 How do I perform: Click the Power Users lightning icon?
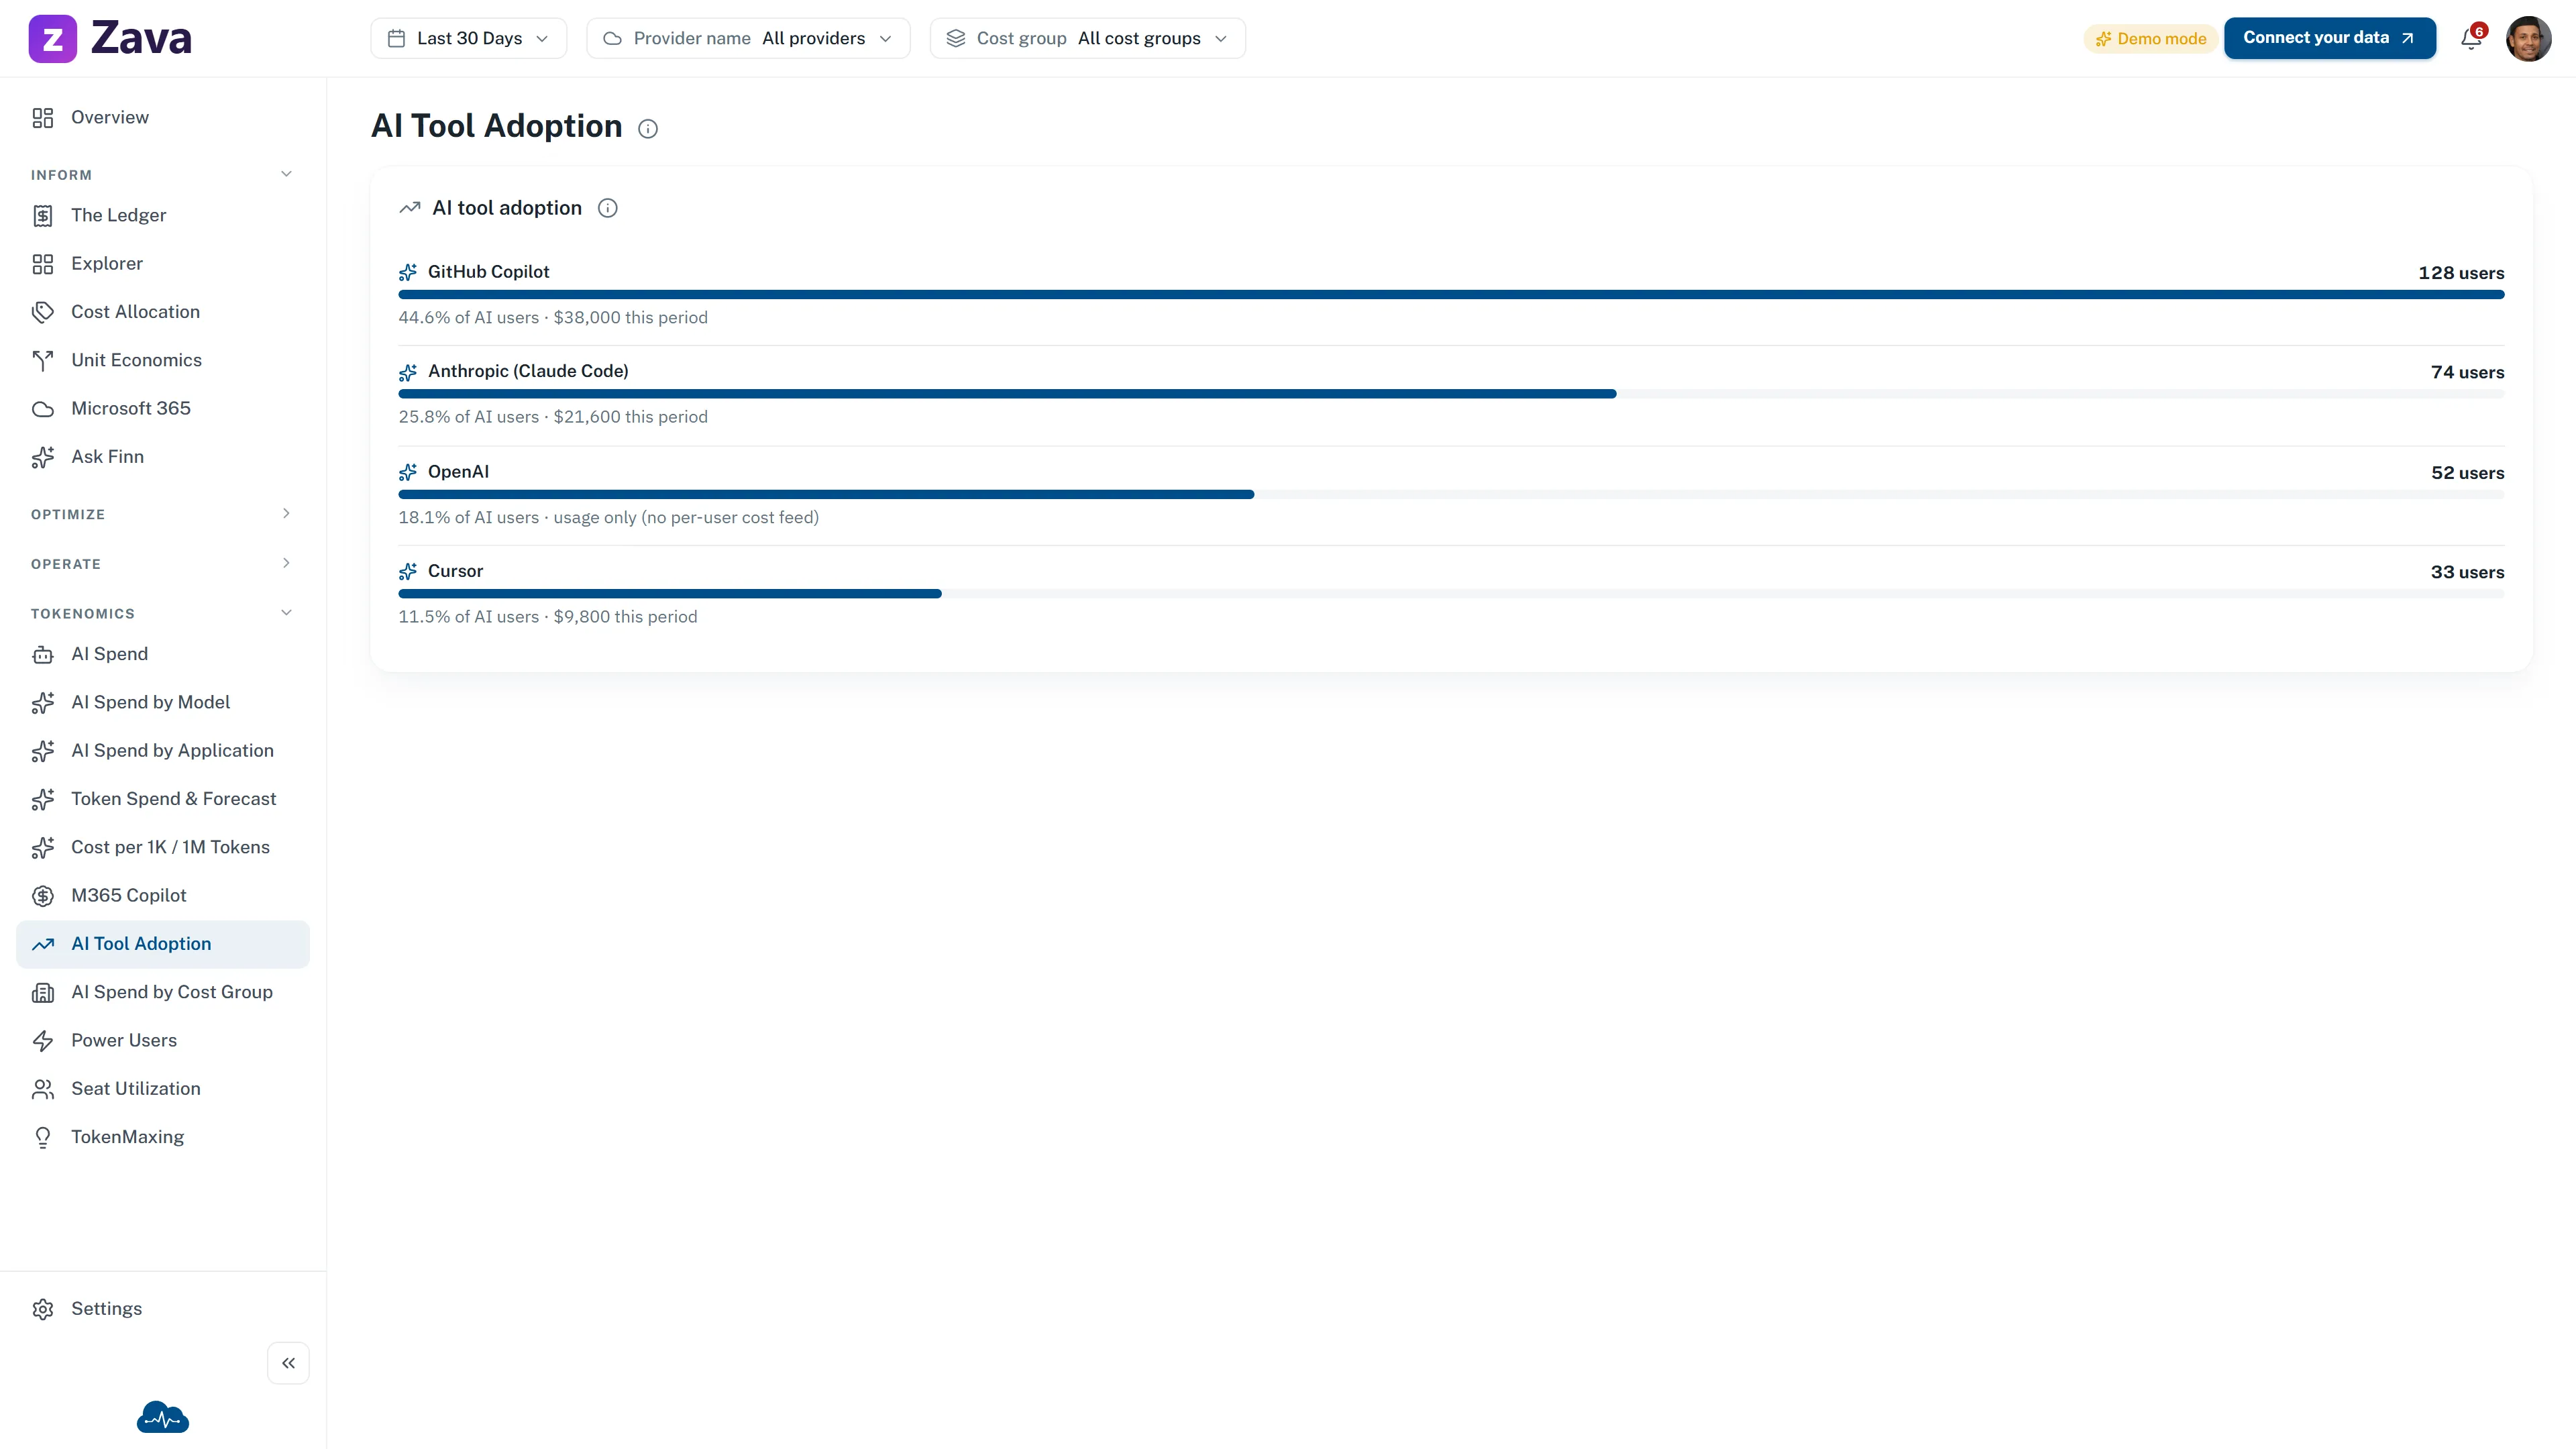[x=42, y=1041]
